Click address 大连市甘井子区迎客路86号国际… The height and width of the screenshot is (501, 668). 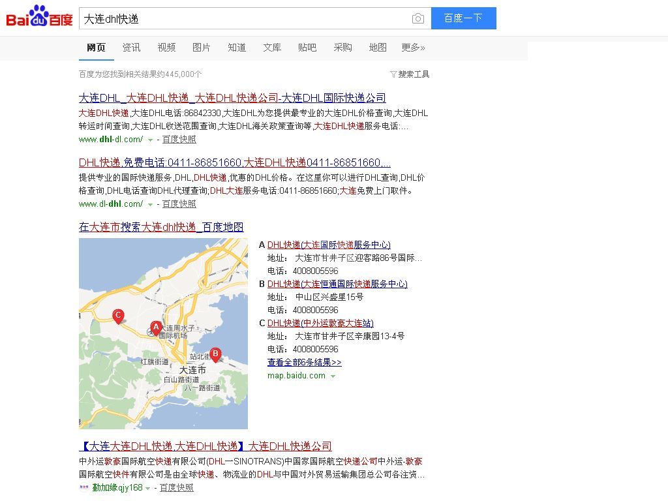(359, 258)
